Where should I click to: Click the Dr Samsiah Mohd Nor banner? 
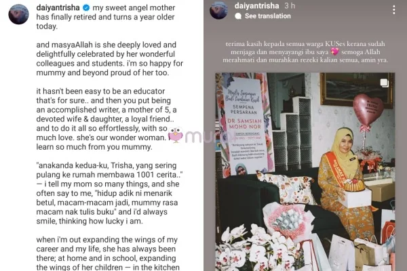[x=245, y=125]
